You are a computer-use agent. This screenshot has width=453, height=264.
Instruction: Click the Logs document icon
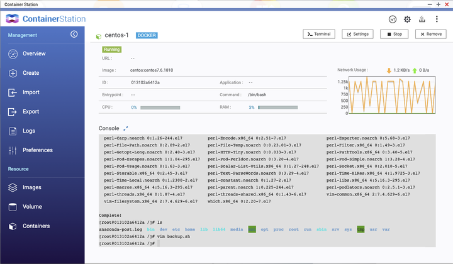pos(13,131)
